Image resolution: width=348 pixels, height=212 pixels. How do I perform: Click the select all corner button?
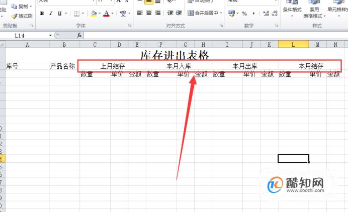pyautogui.click(x=3, y=45)
